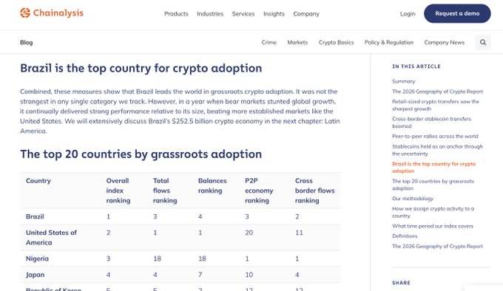Jump to Our methodology section
This screenshot has width=503, height=291.
413,199
